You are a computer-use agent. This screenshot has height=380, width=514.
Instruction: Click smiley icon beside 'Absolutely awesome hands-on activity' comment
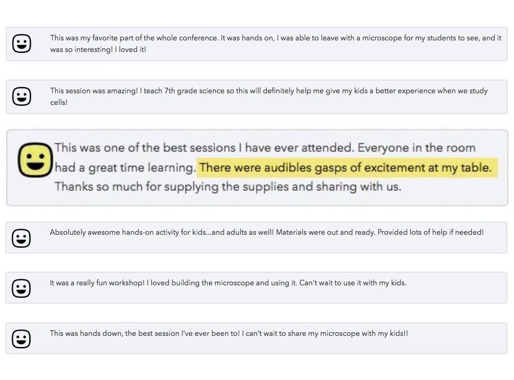(x=21, y=238)
